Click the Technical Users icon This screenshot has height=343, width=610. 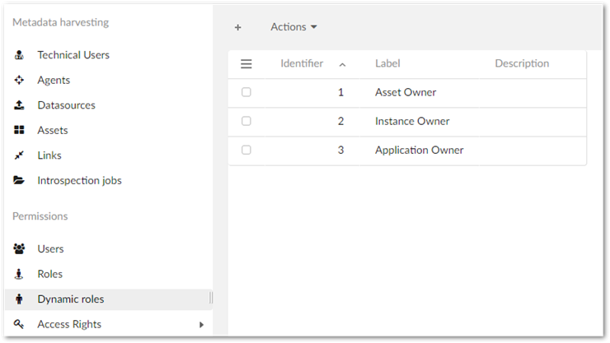(x=19, y=55)
